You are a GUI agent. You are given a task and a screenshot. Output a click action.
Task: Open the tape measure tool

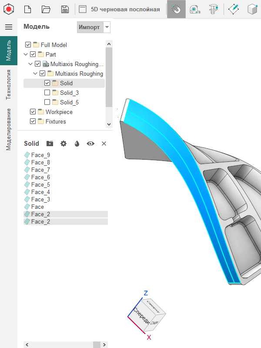tap(195, 9)
